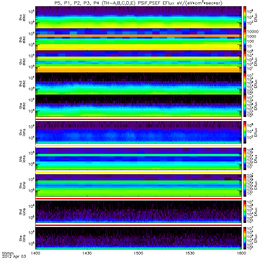The image size is (259, 276).
Task: Click the thd ions spectrogram panel
Action: (x=138, y=212)
